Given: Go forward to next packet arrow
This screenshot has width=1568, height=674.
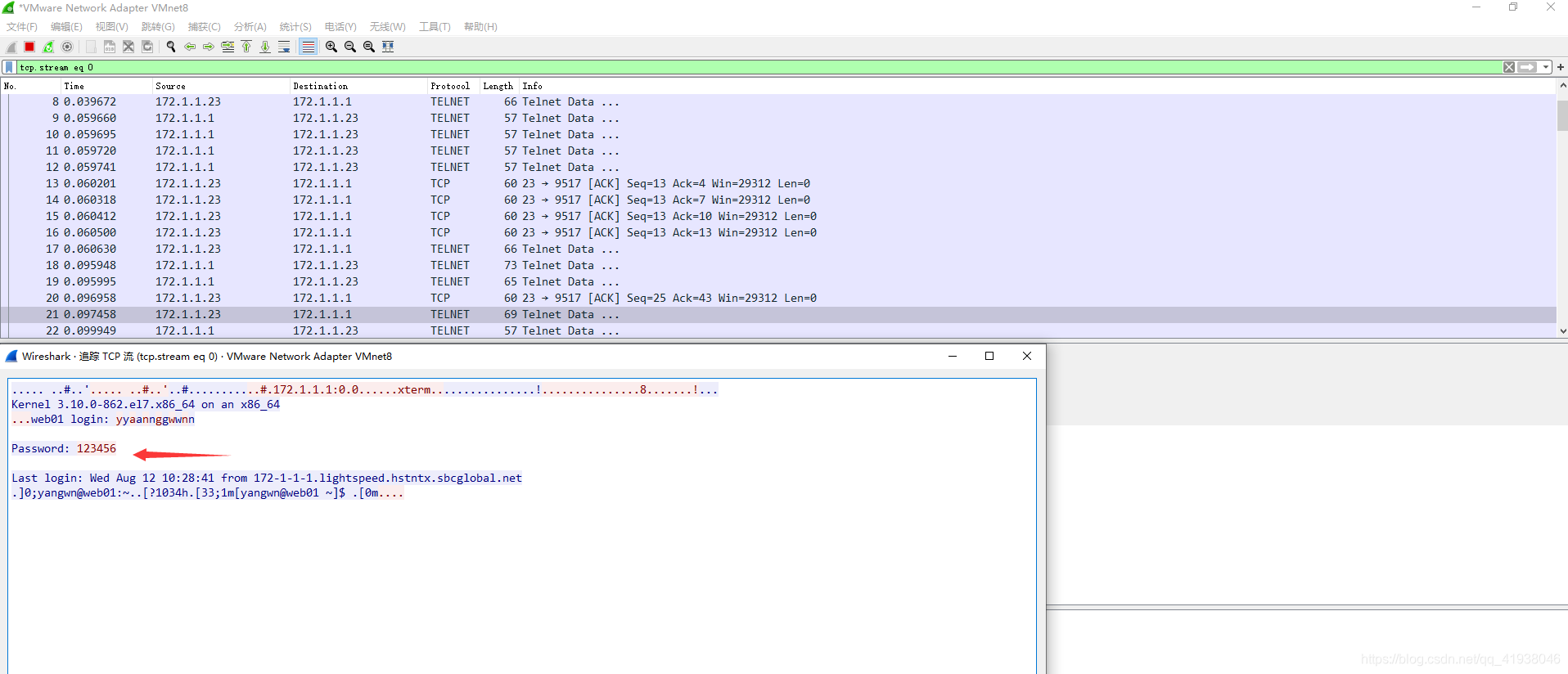Looking at the screenshot, I should (209, 47).
